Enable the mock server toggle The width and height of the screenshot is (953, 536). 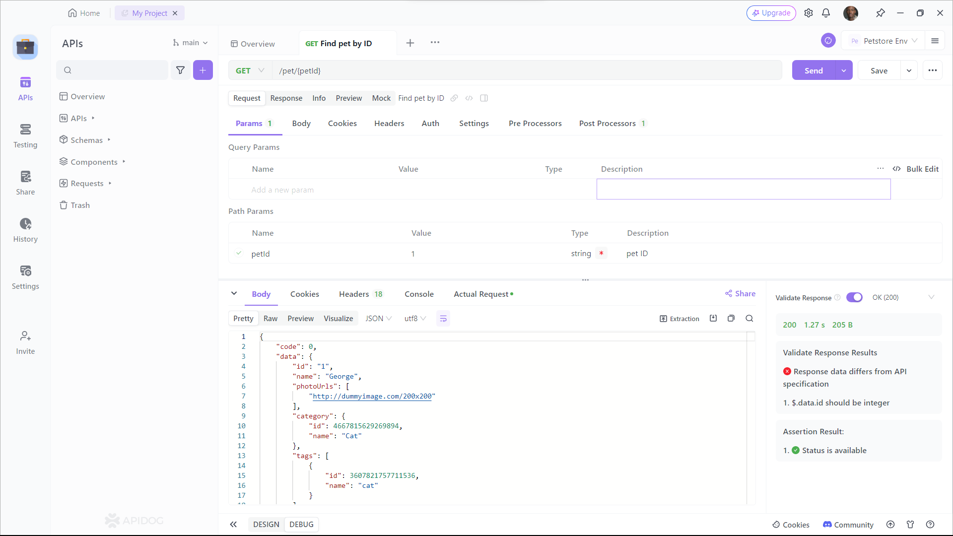click(x=381, y=98)
